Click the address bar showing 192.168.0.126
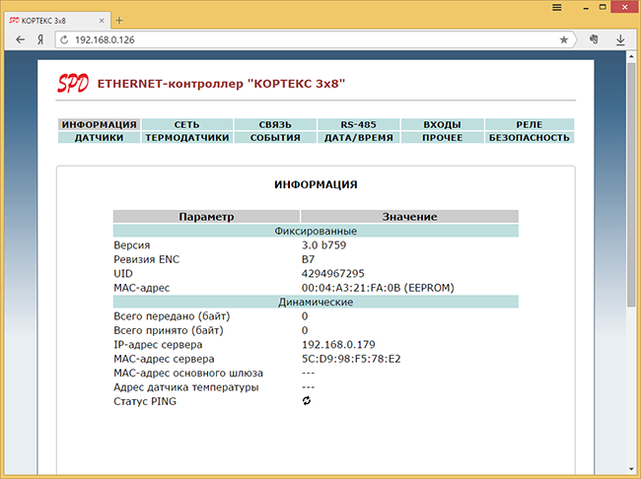 296,39
